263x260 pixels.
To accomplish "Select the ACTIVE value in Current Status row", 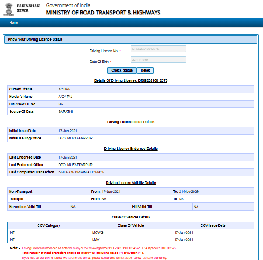I will coord(64,89).
